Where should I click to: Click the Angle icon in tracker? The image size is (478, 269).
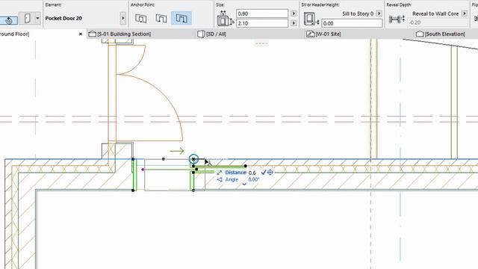[220, 179]
